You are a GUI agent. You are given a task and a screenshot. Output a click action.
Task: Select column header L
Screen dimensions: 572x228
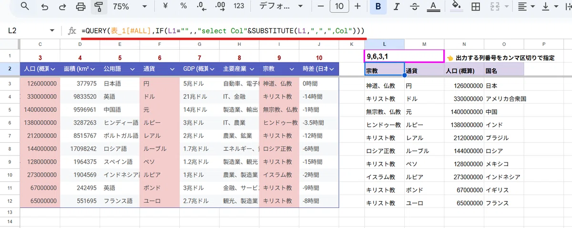[384, 44]
